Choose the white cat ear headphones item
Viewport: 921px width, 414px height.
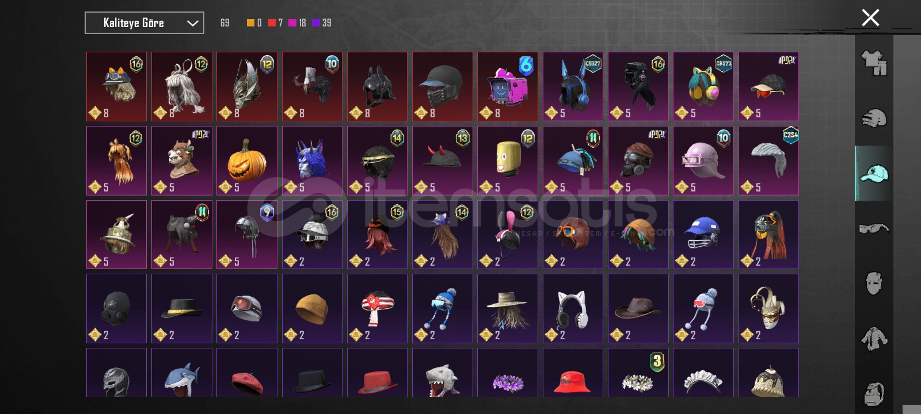tap(573, 309)
